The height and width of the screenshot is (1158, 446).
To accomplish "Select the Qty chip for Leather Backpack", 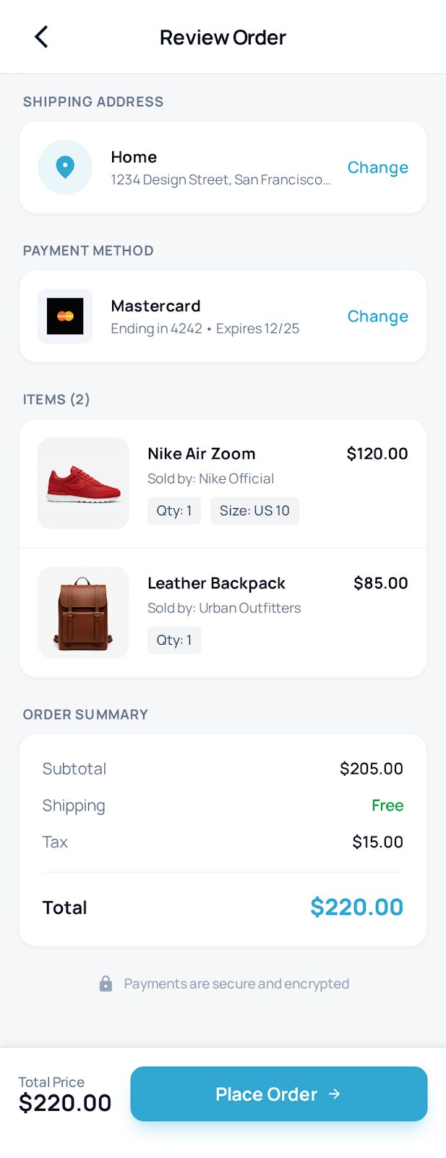I will 173,640.
